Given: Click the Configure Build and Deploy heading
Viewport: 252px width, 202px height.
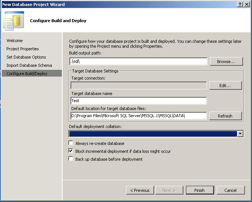Looking at the screenshot, I should pyautogui.click(x=58, y=21).
